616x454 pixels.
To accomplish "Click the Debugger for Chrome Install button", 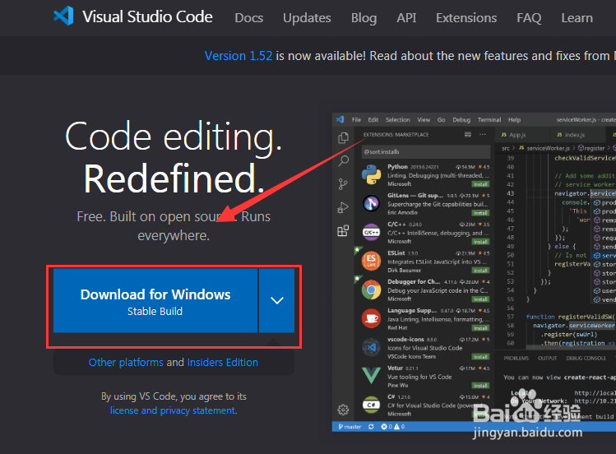I will tap(480, 299).
